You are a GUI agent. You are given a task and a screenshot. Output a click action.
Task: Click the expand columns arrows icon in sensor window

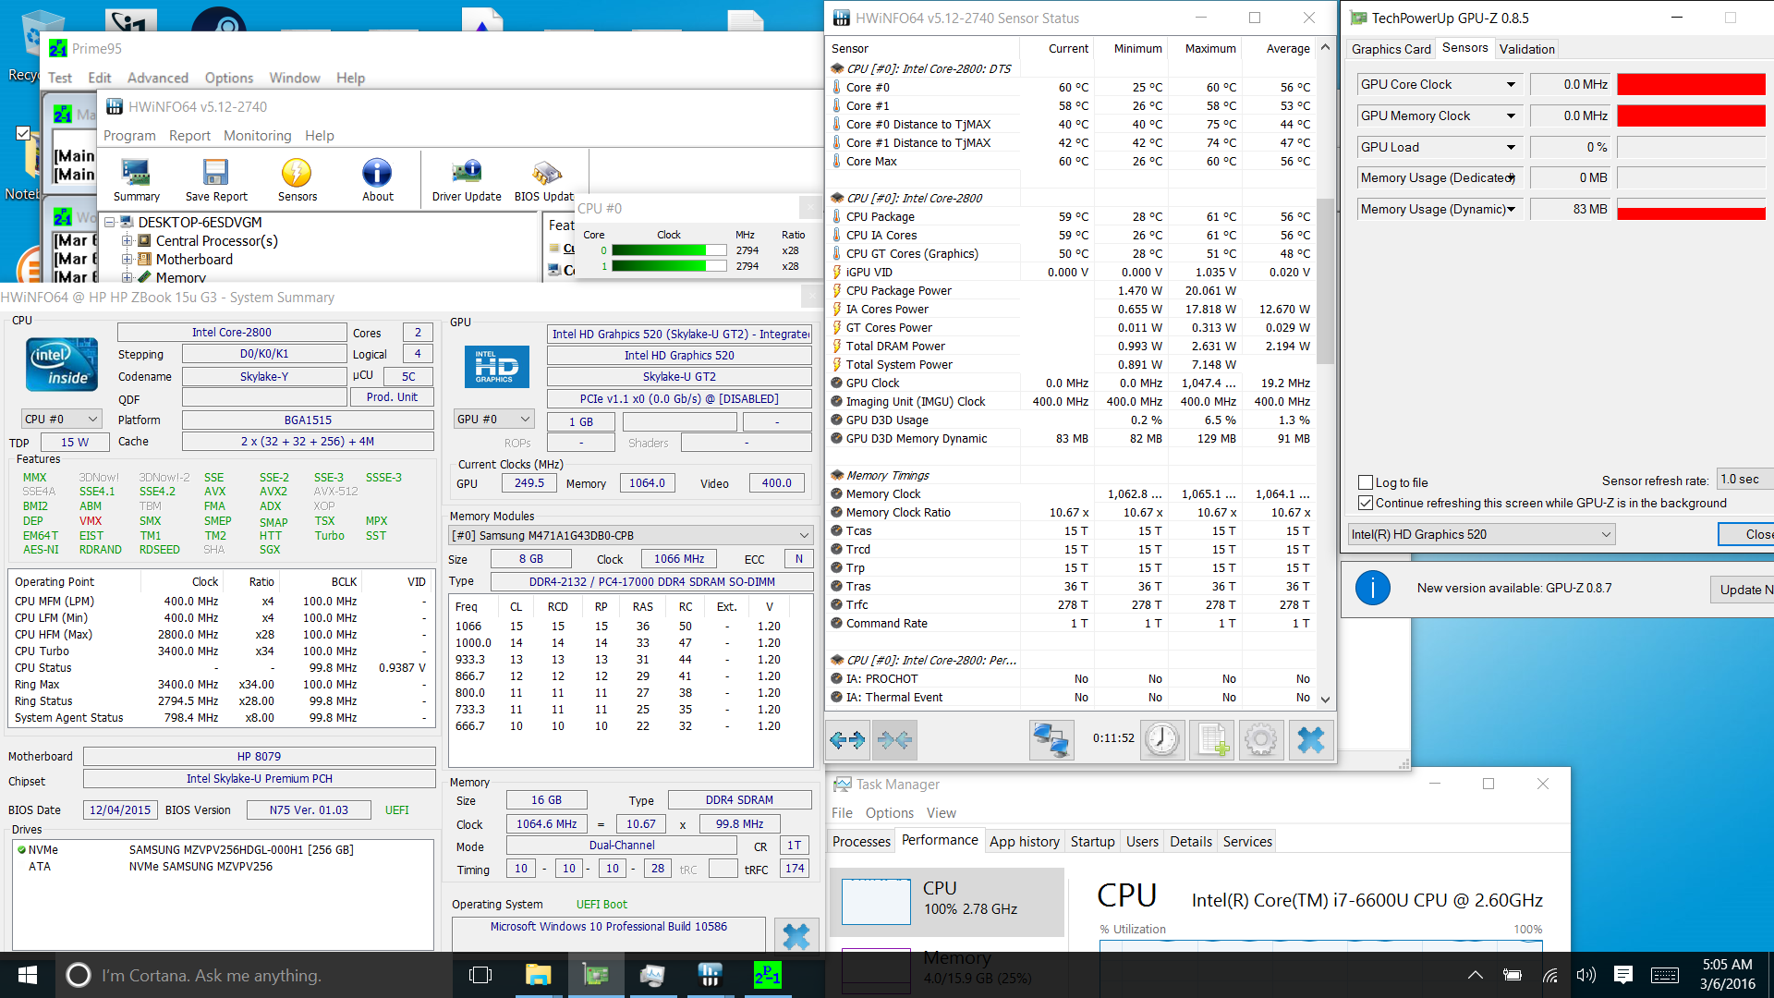pyautogui.click(x=847, y=739)
